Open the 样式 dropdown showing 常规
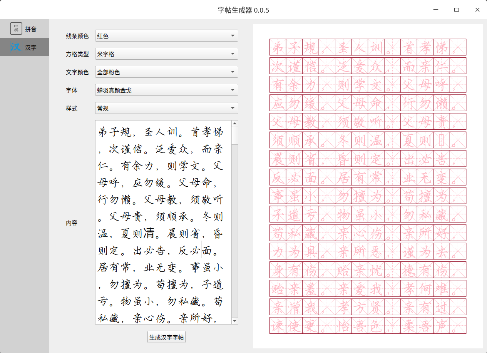This screenshot has width=487, height=353. [166, 108]
